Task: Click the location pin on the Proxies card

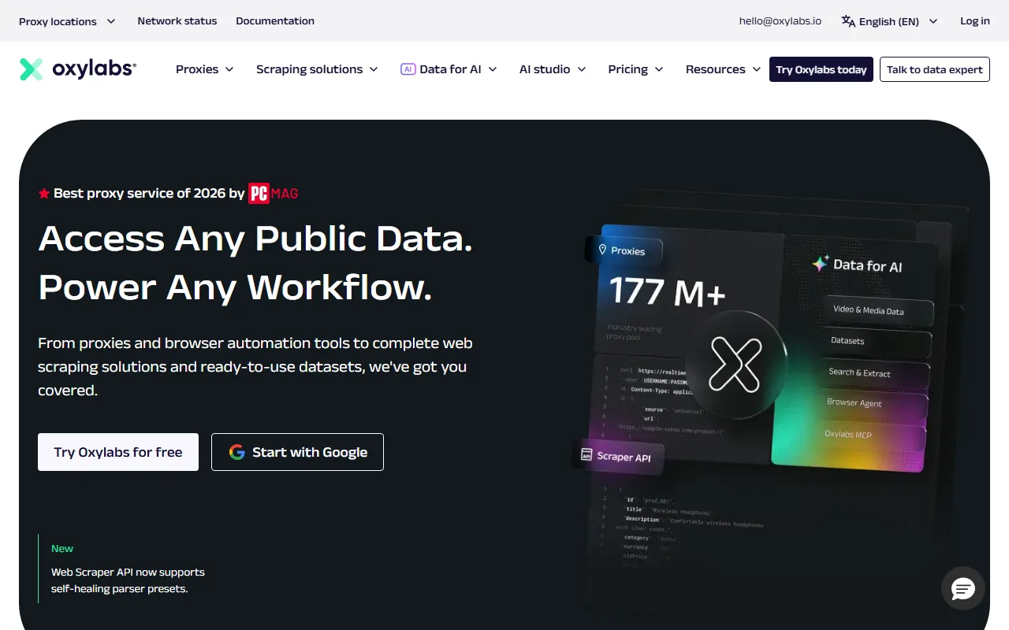Action: click(601, 250)
